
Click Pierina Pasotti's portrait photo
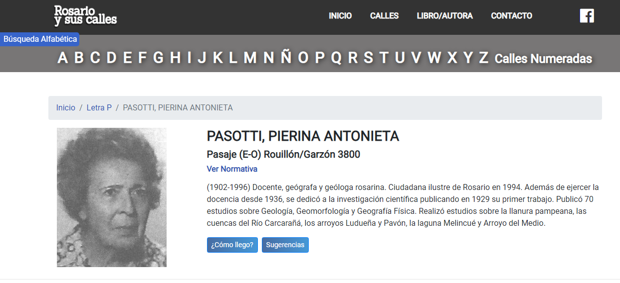[x=112, y=197]
